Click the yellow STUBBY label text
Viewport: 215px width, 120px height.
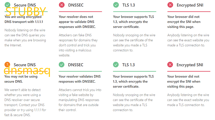26,11
